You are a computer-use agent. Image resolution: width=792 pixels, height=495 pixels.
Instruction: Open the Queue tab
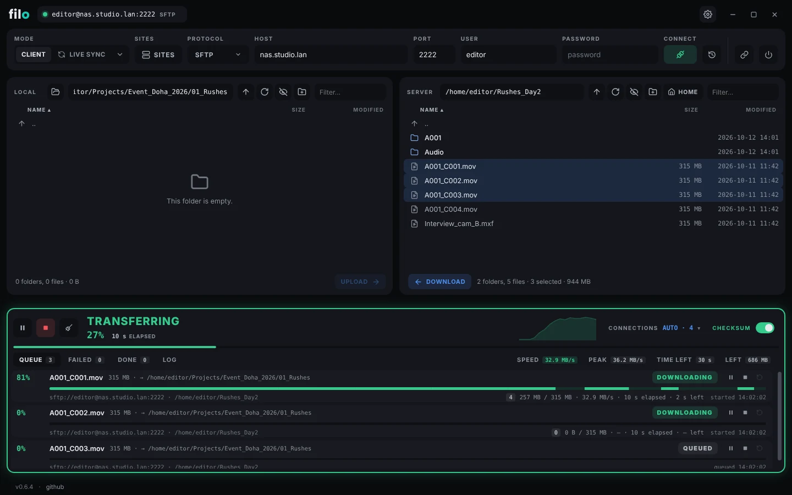(x=36, y=360)
